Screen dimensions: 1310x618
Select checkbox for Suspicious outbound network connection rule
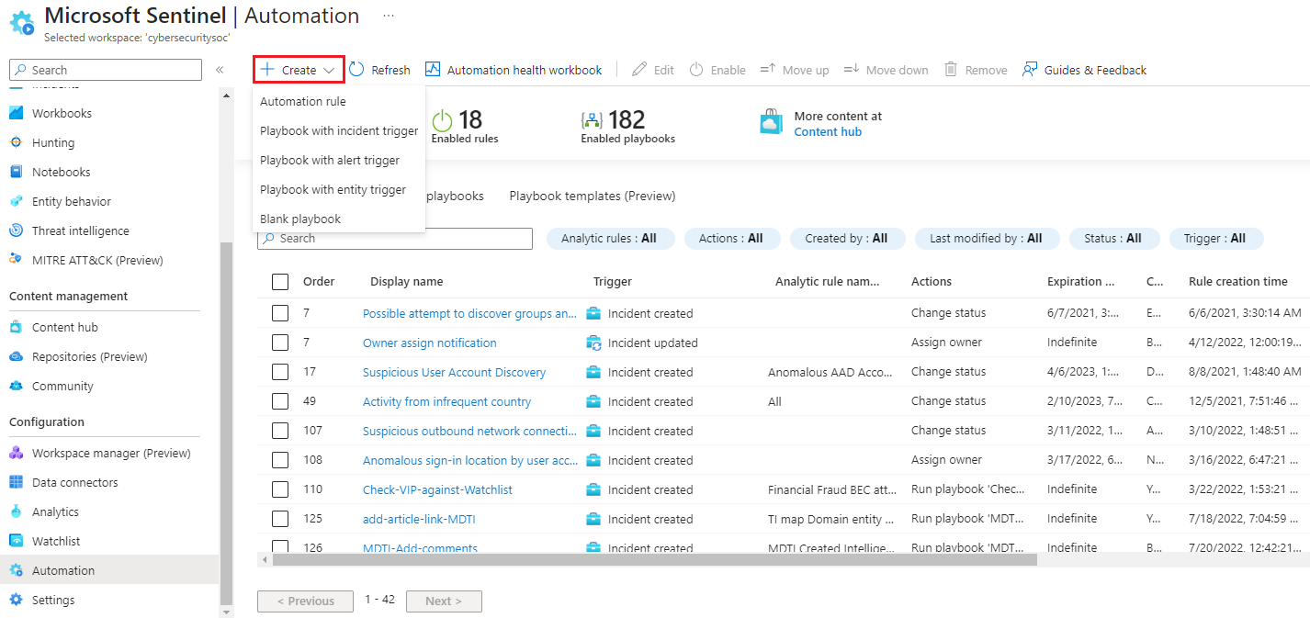pos(280,431)
